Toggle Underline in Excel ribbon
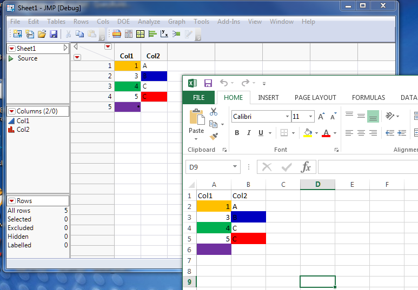The height and width of the screenshot is (290, 418). (261, 133)
